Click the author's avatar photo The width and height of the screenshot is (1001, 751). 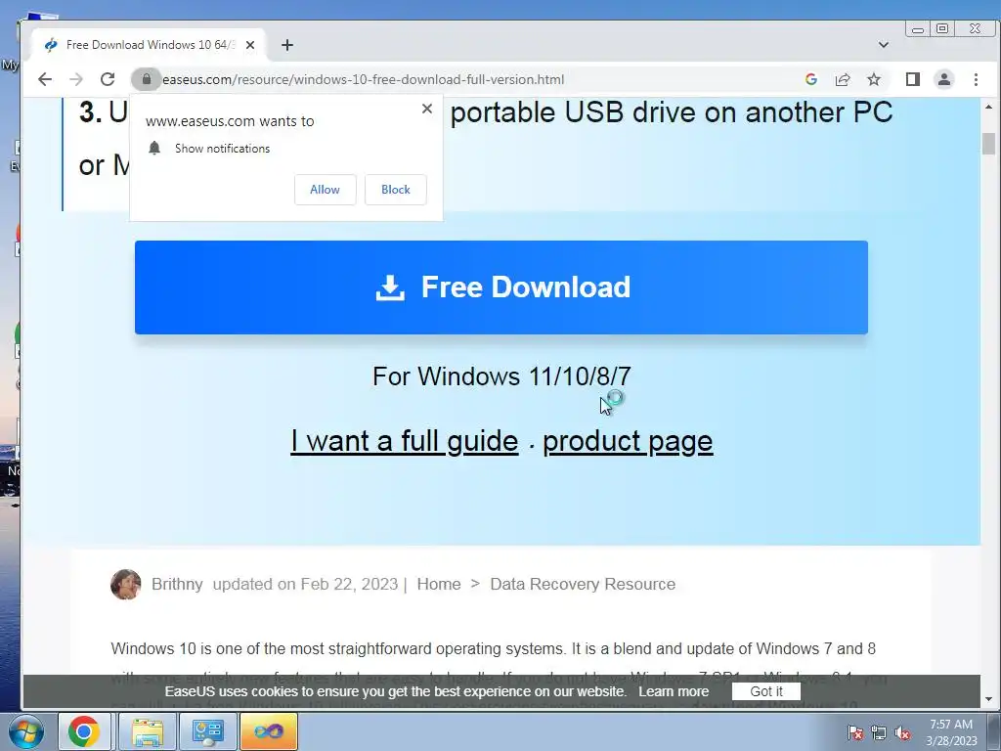pos(126,585)
